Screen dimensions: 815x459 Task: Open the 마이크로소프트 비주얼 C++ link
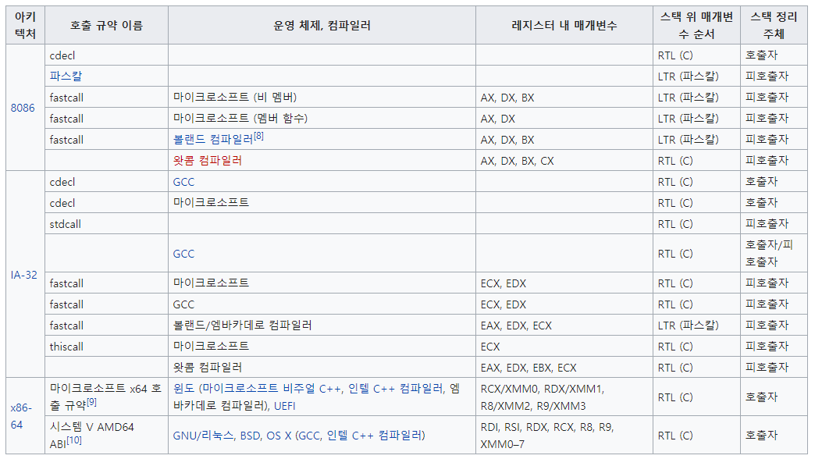[272, 388]
